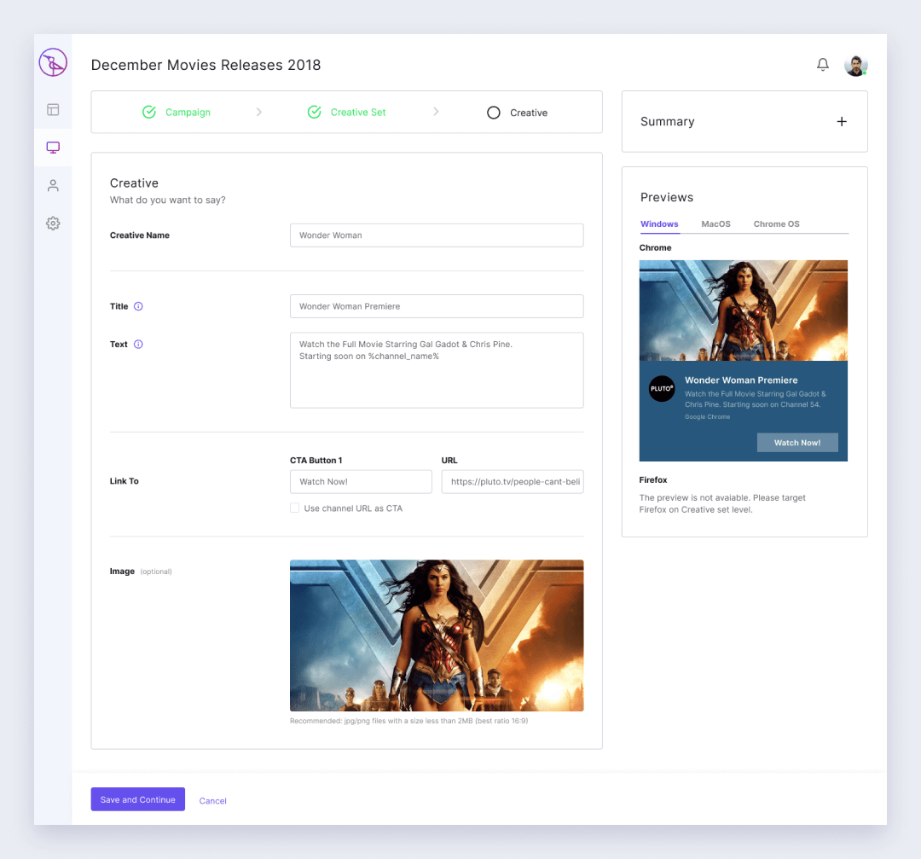Enable Use channel URL as CTA

(x=295, y=508)
